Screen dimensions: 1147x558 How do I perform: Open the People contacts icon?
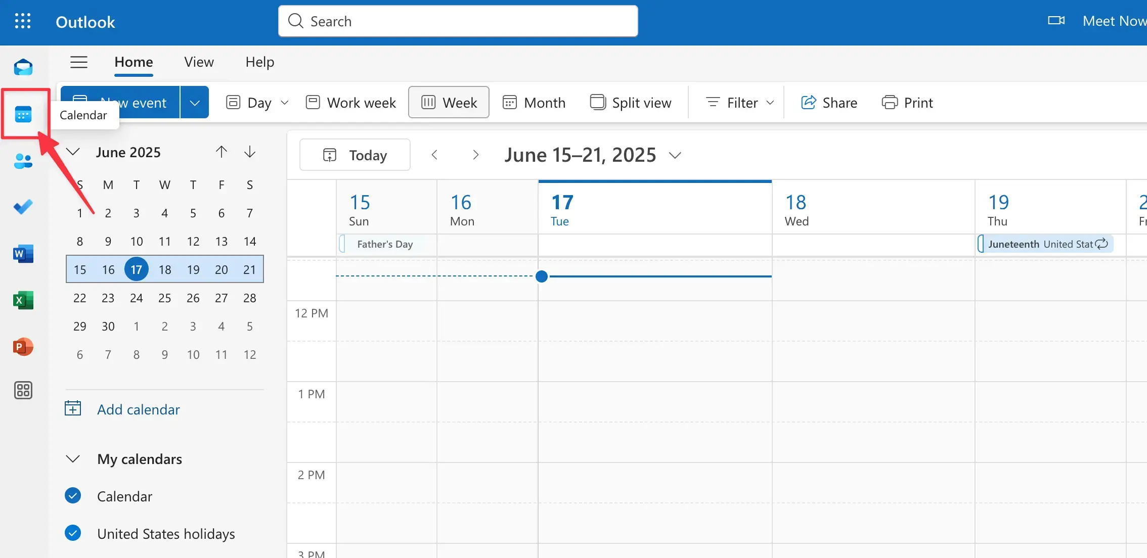pos(23,161)
